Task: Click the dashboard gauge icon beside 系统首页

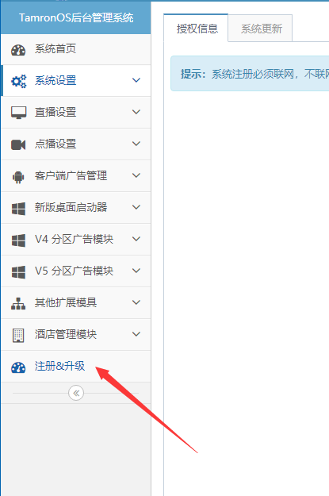Action: [18, 50]
